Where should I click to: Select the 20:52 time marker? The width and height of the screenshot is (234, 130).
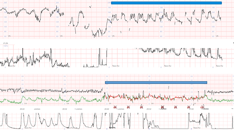coord(149,109)
